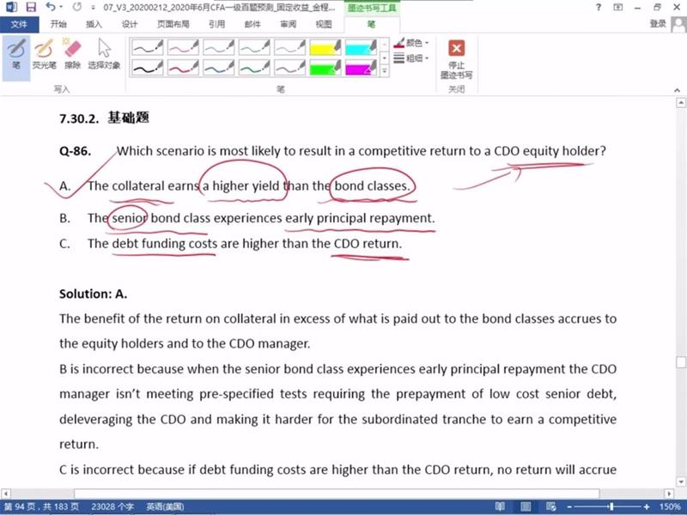687x515 pixels.
Task: Switch to the 引用 References tab
Action: (217, 25)
